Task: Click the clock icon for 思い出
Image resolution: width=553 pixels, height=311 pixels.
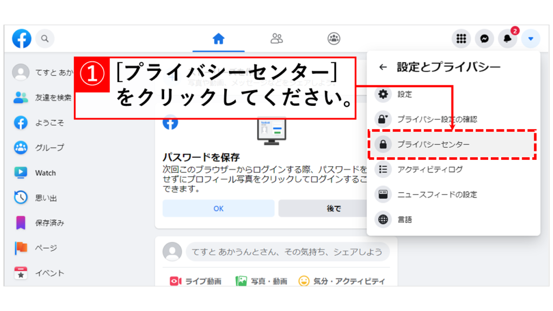Action: pos(21,198)
